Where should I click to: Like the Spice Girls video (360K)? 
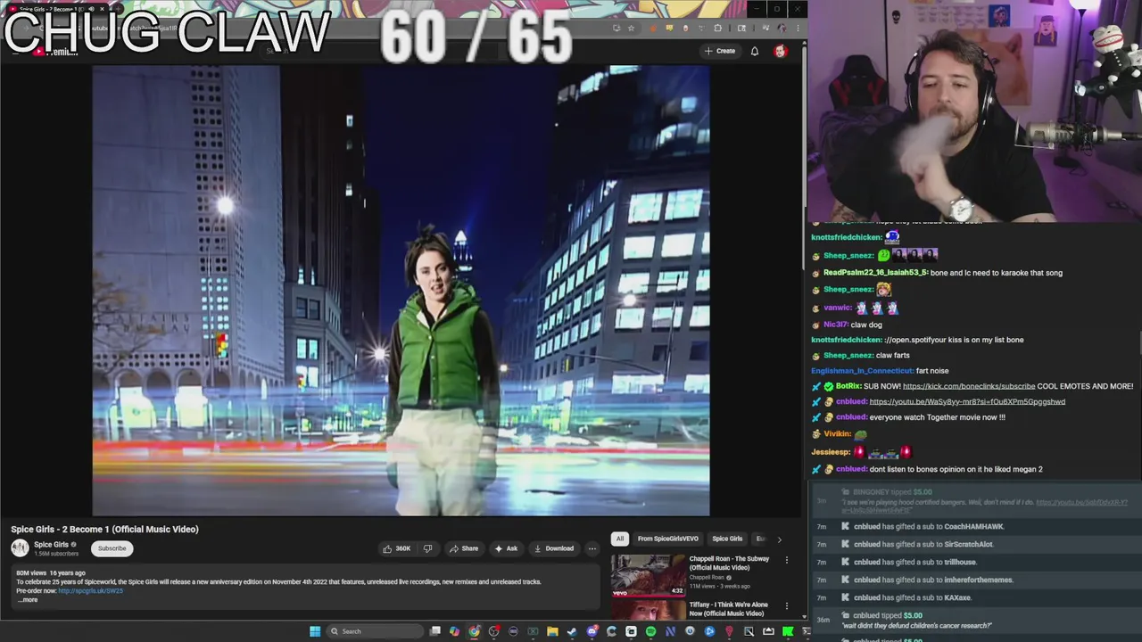pos(396,548)
